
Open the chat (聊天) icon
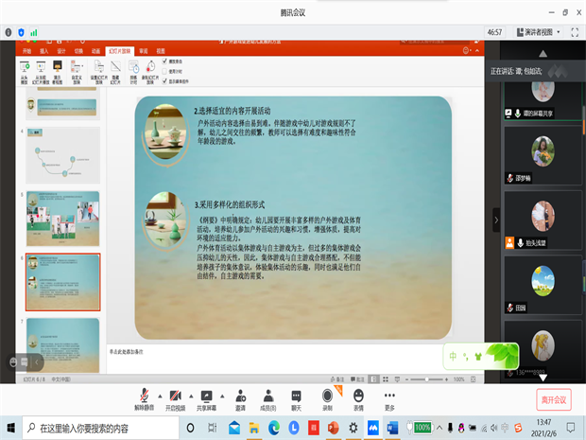tap(297, 396)
